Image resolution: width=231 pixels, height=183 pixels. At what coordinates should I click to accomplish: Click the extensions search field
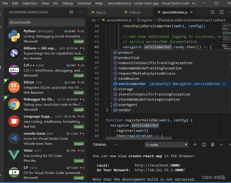[x=46, y=23]
